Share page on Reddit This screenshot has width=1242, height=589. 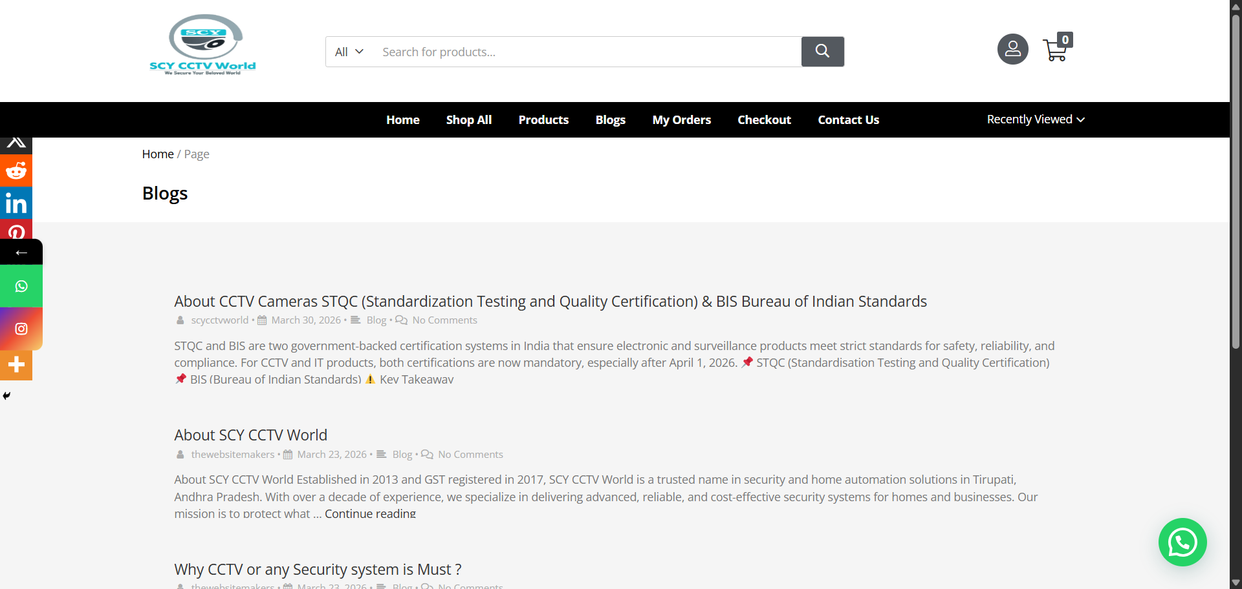[x=16, y=171]
